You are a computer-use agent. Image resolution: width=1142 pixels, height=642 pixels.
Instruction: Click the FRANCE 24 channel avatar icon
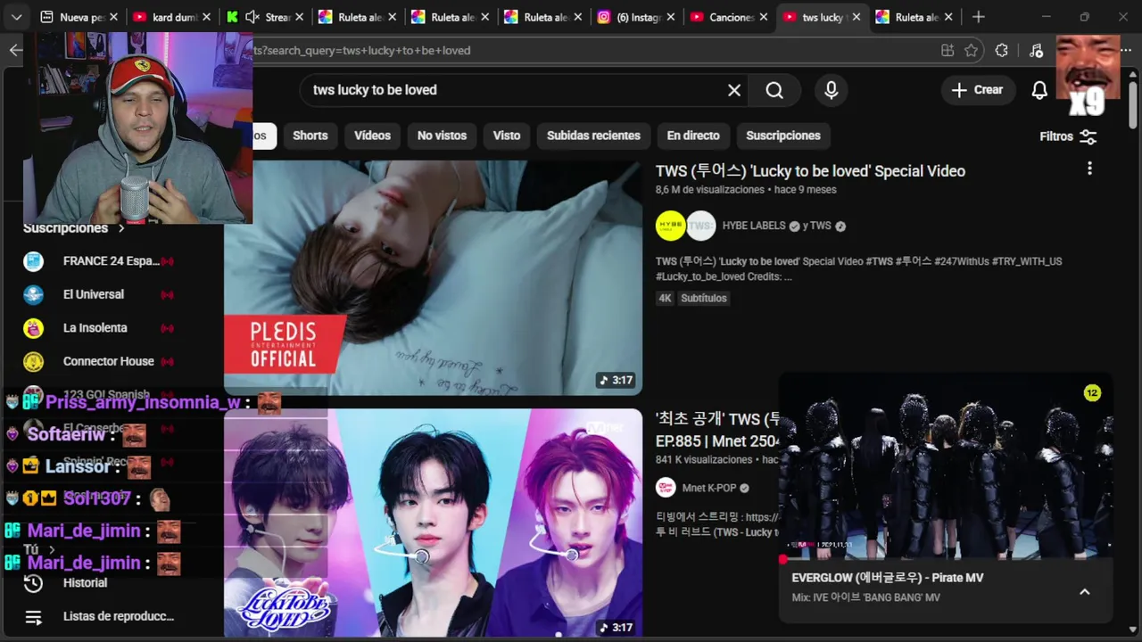coord(33,261)
